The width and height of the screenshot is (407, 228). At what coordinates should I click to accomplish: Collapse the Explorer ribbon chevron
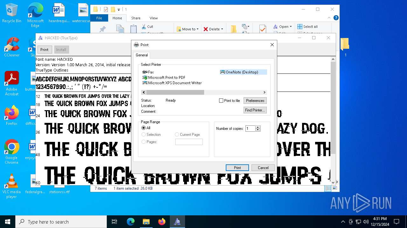click(330, 18)
